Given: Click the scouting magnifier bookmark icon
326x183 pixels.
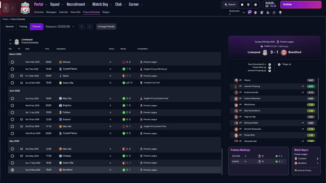Looking at the screenshot, I should click(268, 12).
